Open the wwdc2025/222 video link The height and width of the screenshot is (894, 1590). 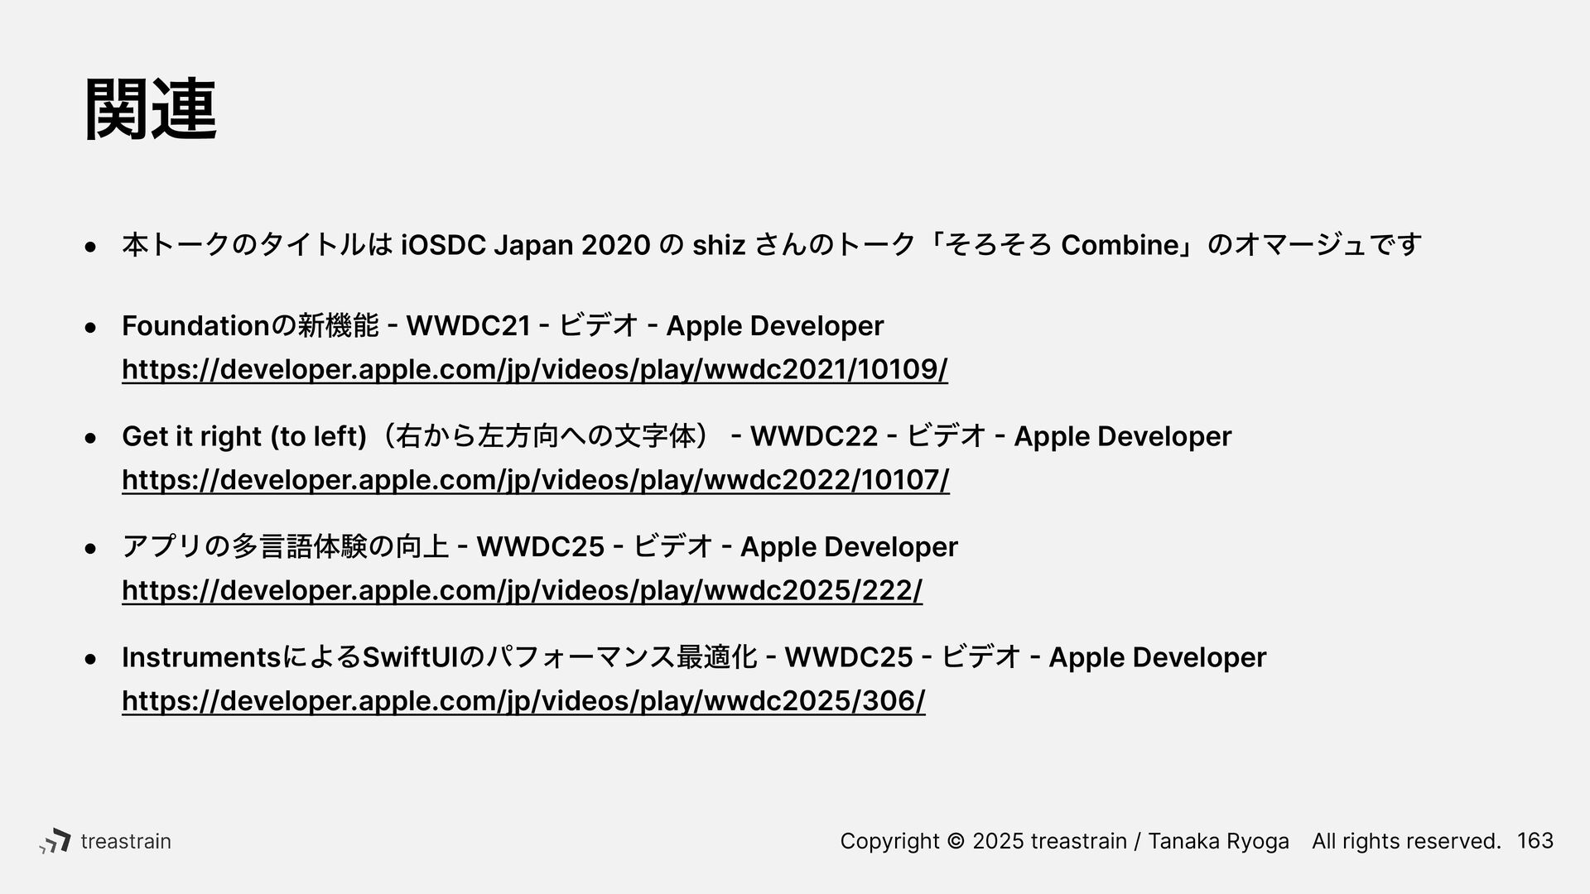point(522,590)
